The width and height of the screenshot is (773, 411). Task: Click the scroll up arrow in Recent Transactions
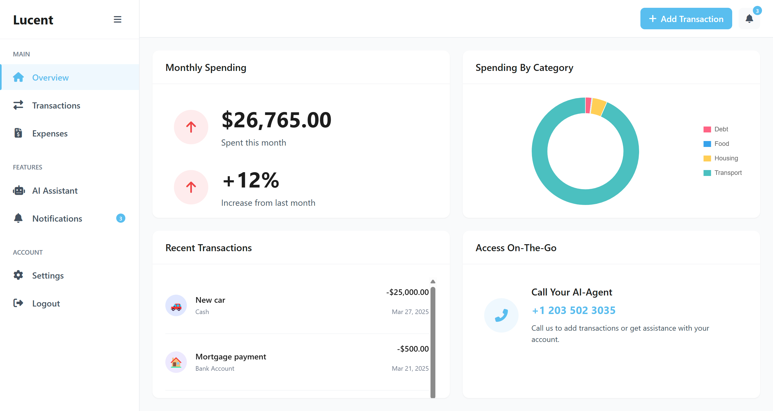(x=433, y=282)
